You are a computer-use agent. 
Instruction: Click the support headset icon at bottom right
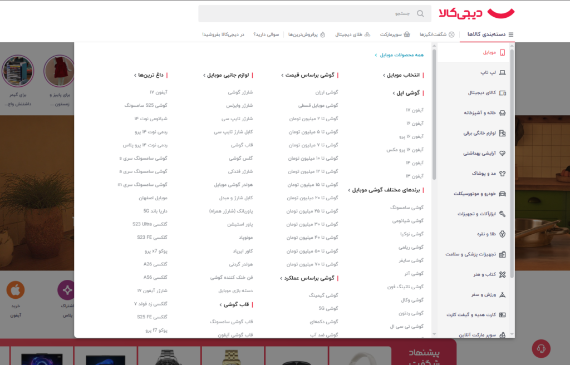[540, 349]
